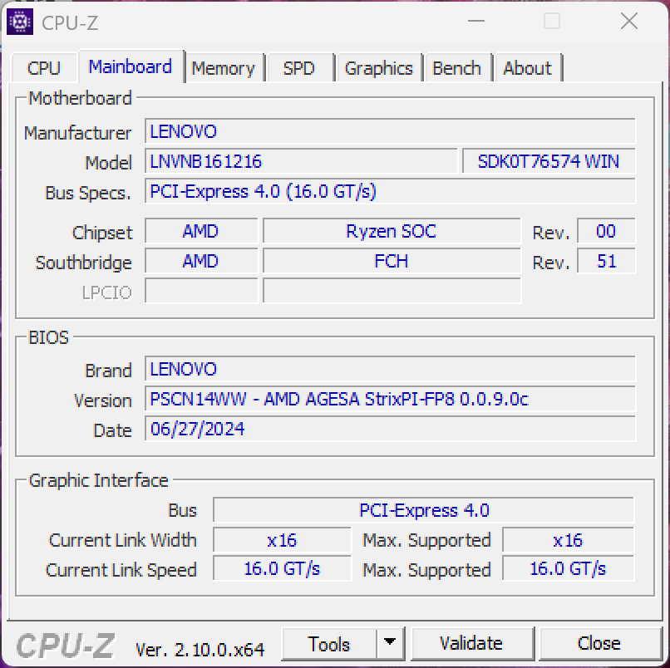Open the About tab
Screen dimensions: 670x668
click(527, 67)
